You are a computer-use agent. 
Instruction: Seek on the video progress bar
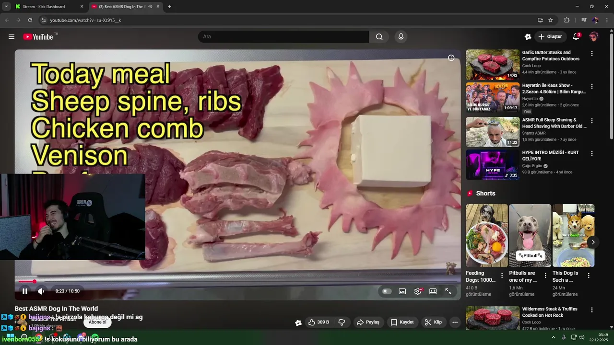pos(238,281)
